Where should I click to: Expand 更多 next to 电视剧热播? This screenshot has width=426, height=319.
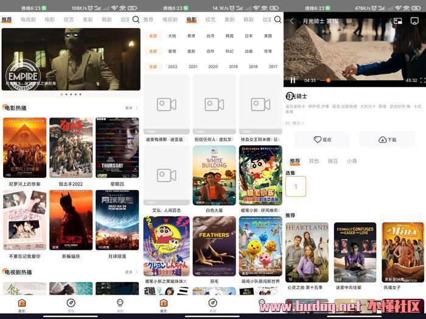tap(132, 272)
